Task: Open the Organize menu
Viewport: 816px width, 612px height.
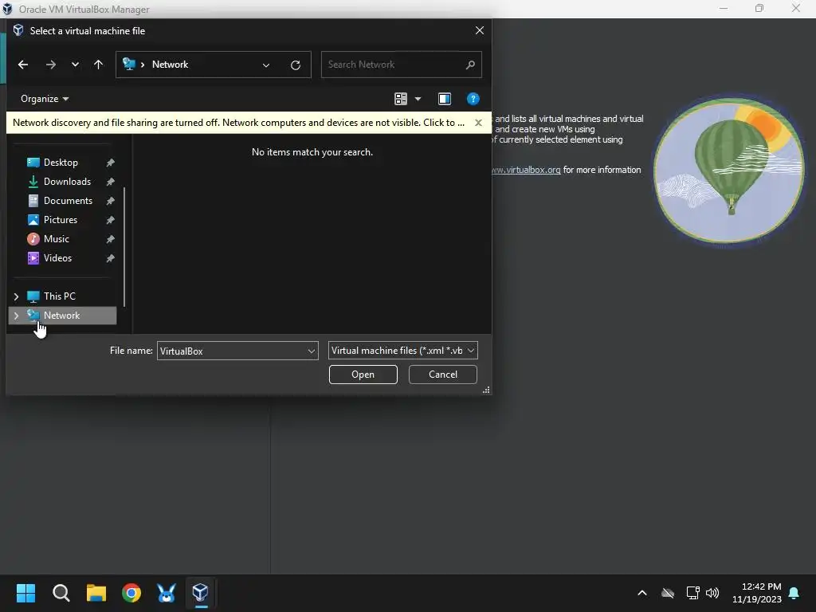Action: click(45, 99)
